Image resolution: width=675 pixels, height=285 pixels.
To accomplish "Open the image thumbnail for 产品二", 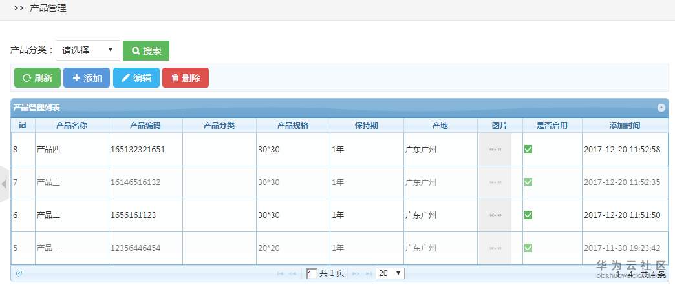I will (495, 215).
